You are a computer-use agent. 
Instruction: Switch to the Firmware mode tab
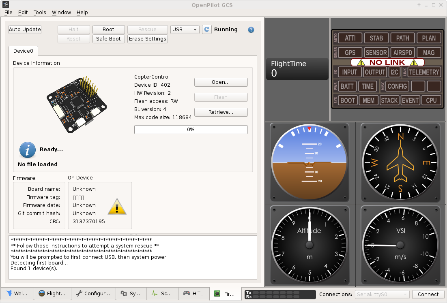click(x=225, y=294)
